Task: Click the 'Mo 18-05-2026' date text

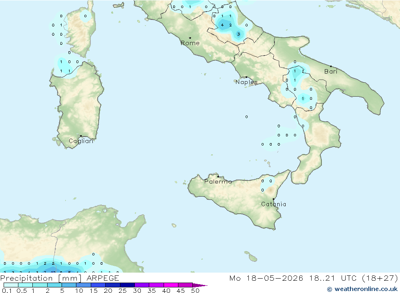Action: tap(266, 278)
